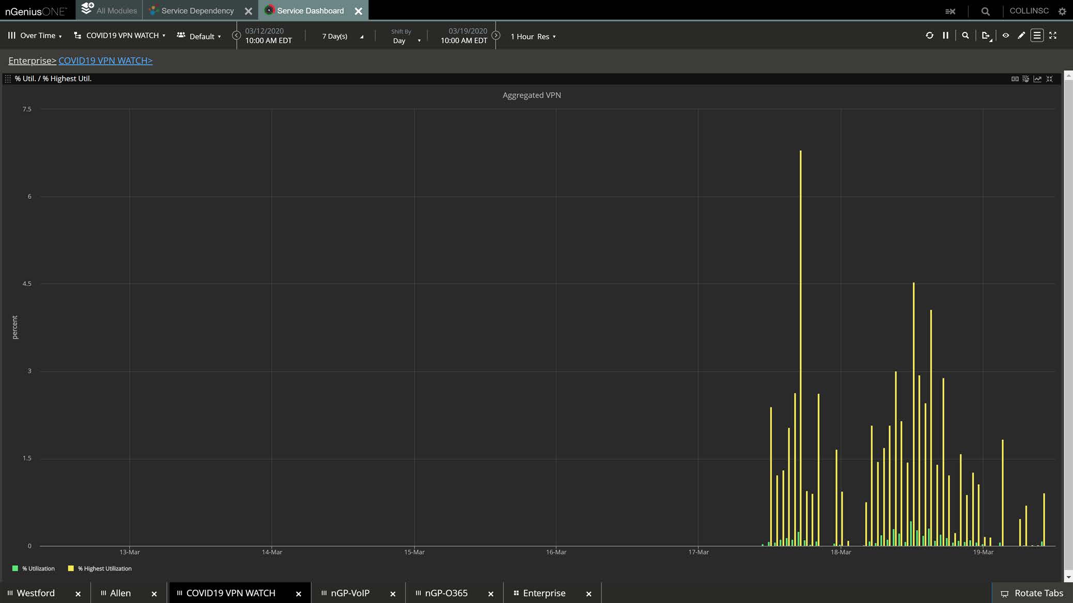Viewport: 1073px width, 603px height.
Task: Click the link widget icon in panel header
Action: (1015, 79)
